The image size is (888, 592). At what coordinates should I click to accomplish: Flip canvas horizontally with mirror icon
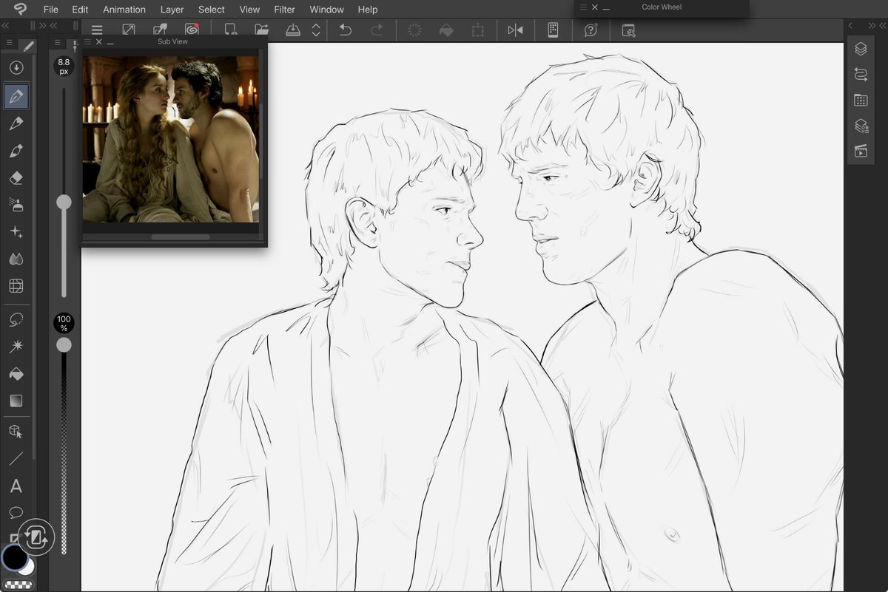coord(515,30)
